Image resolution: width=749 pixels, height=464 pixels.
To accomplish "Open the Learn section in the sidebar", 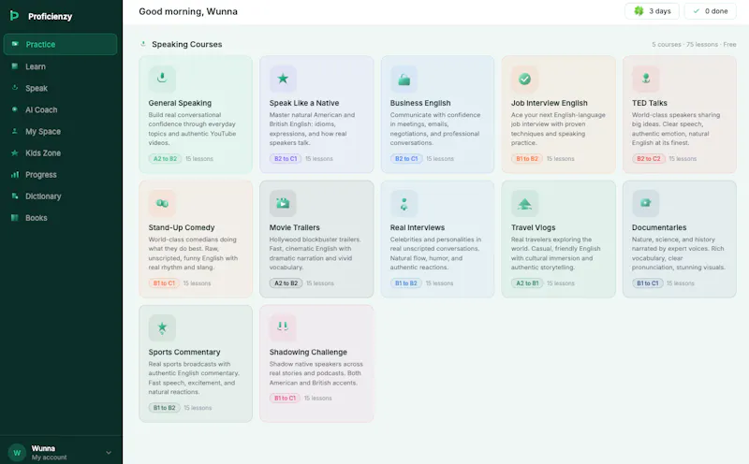I will click(x=60, y=66).
